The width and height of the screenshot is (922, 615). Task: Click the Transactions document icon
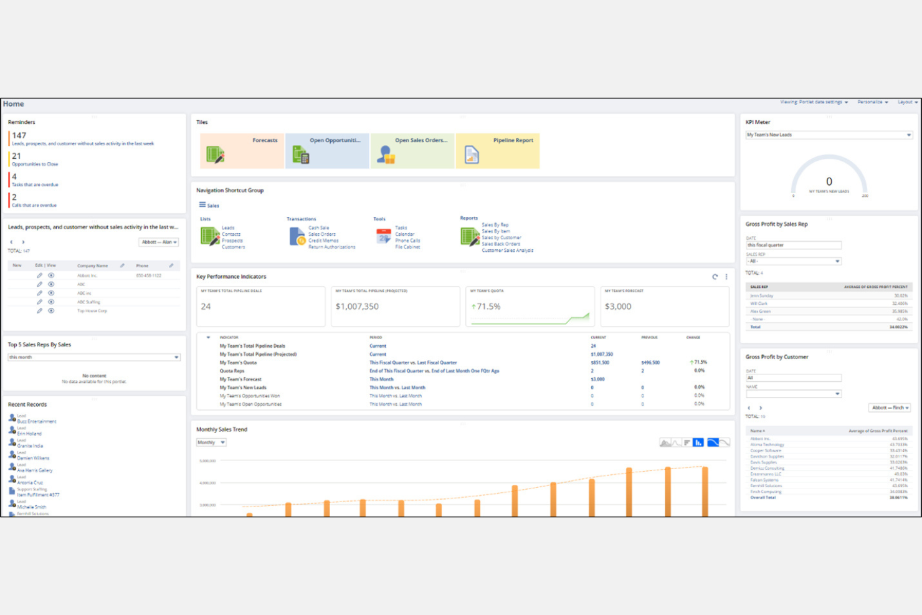(297, 237)
